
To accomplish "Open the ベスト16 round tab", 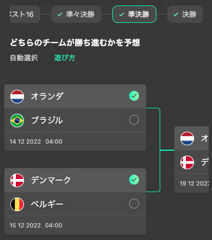I will [x=25, y=14].
